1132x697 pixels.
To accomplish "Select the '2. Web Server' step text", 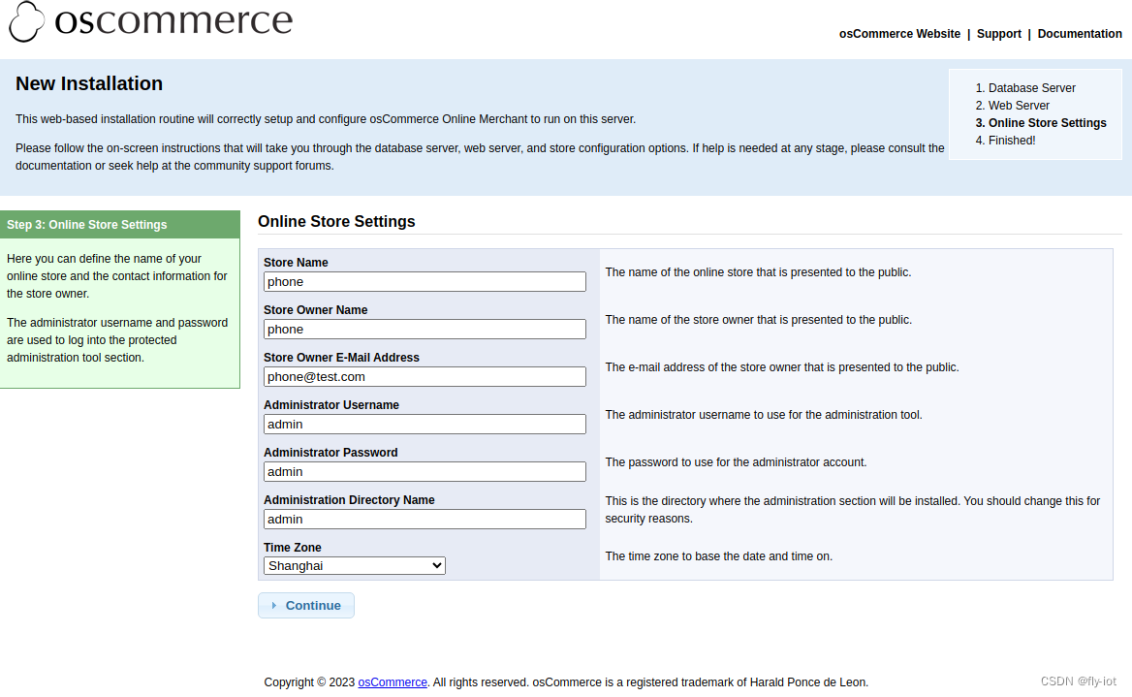I will 1012,106.
